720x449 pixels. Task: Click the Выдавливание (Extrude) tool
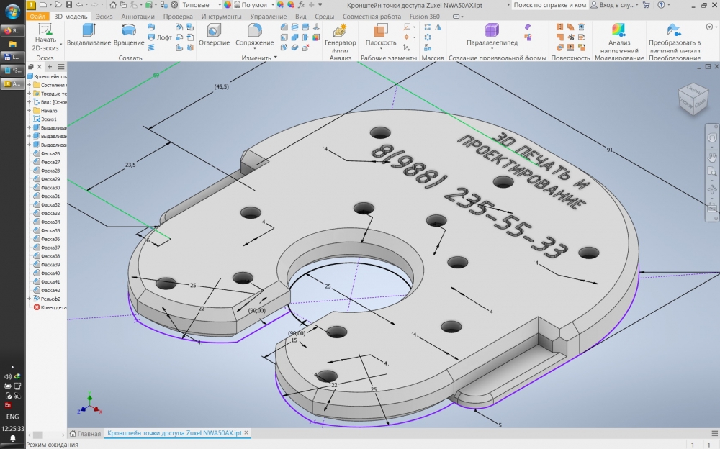(89, 34)
